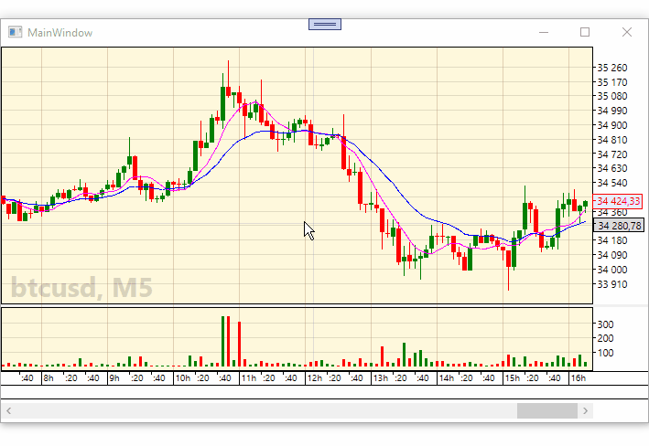
Task: Click the 34 630 price axis label
Action: click(612, 168)
